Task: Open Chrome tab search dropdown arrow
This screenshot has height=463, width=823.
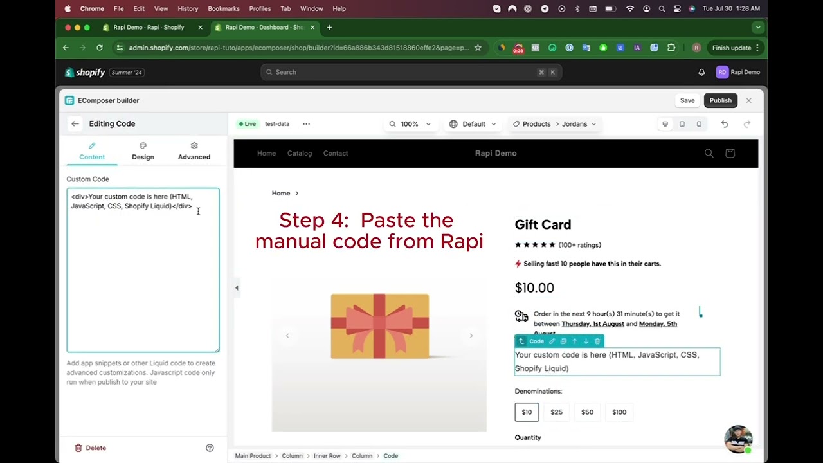Action: (758, 28)
